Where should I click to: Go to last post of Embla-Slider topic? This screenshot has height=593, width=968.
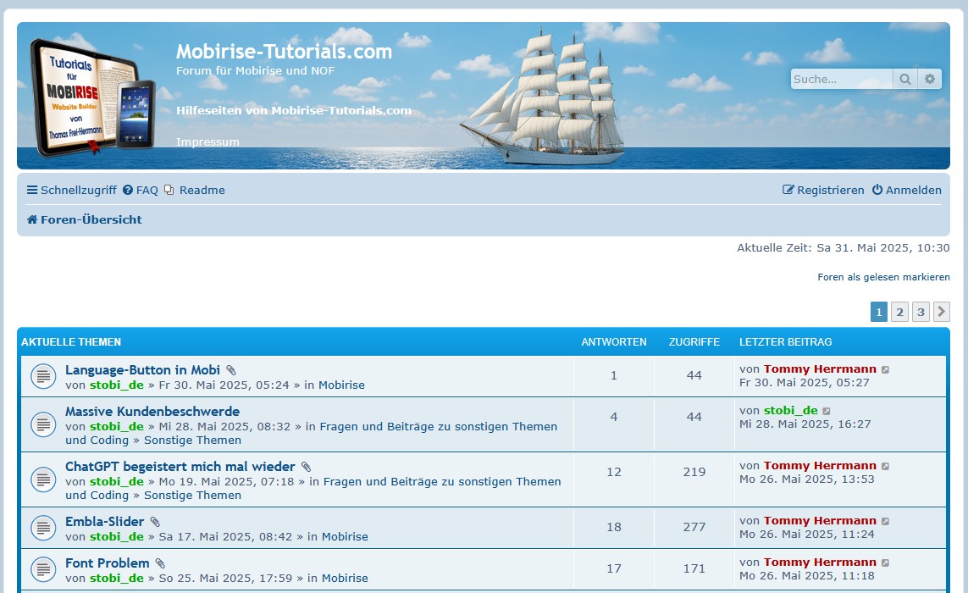[885, 522]
